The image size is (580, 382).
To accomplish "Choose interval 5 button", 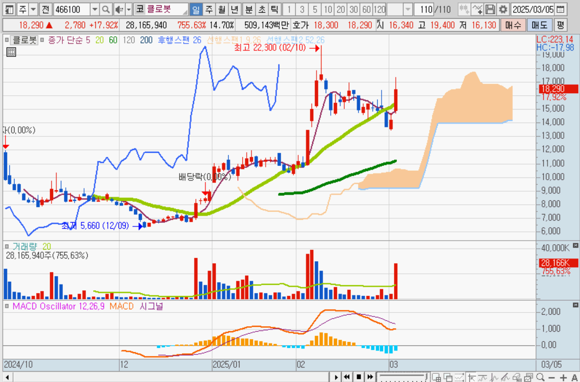I will 315,9.
